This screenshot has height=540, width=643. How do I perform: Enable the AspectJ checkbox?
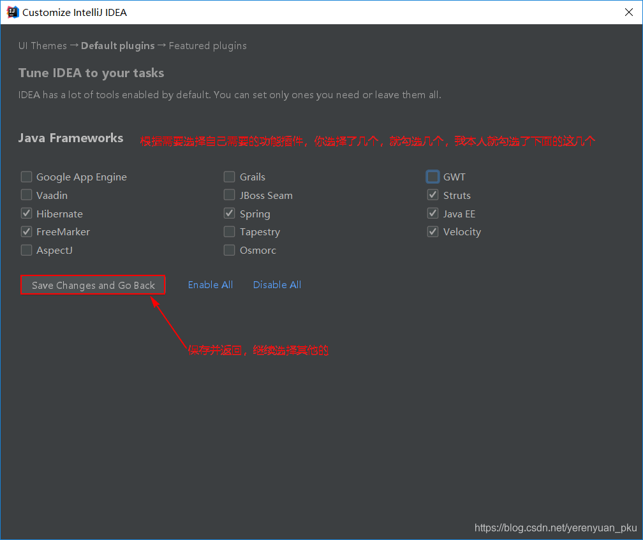(x=27, y=250)
